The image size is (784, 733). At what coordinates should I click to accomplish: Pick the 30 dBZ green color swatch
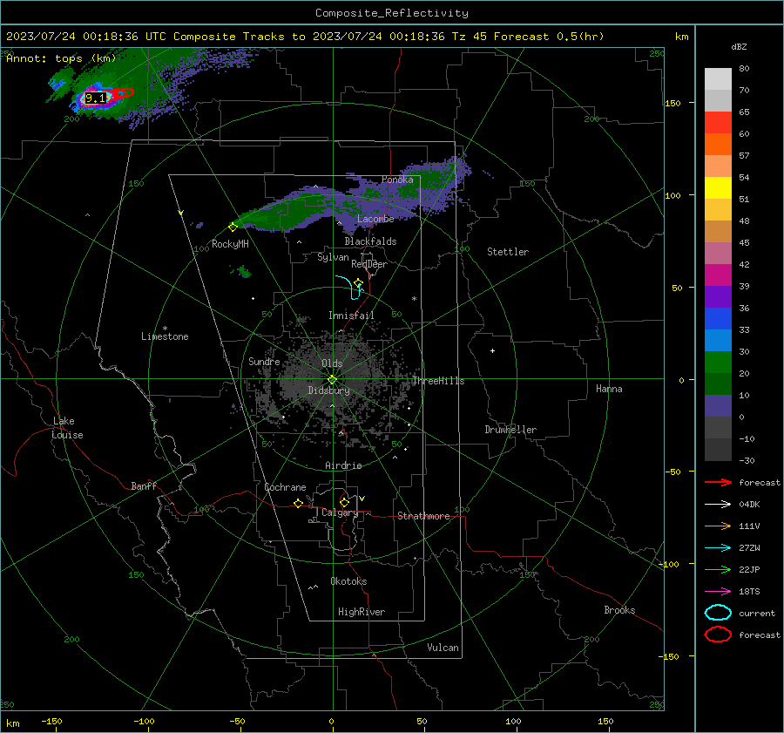pos(718,362)
